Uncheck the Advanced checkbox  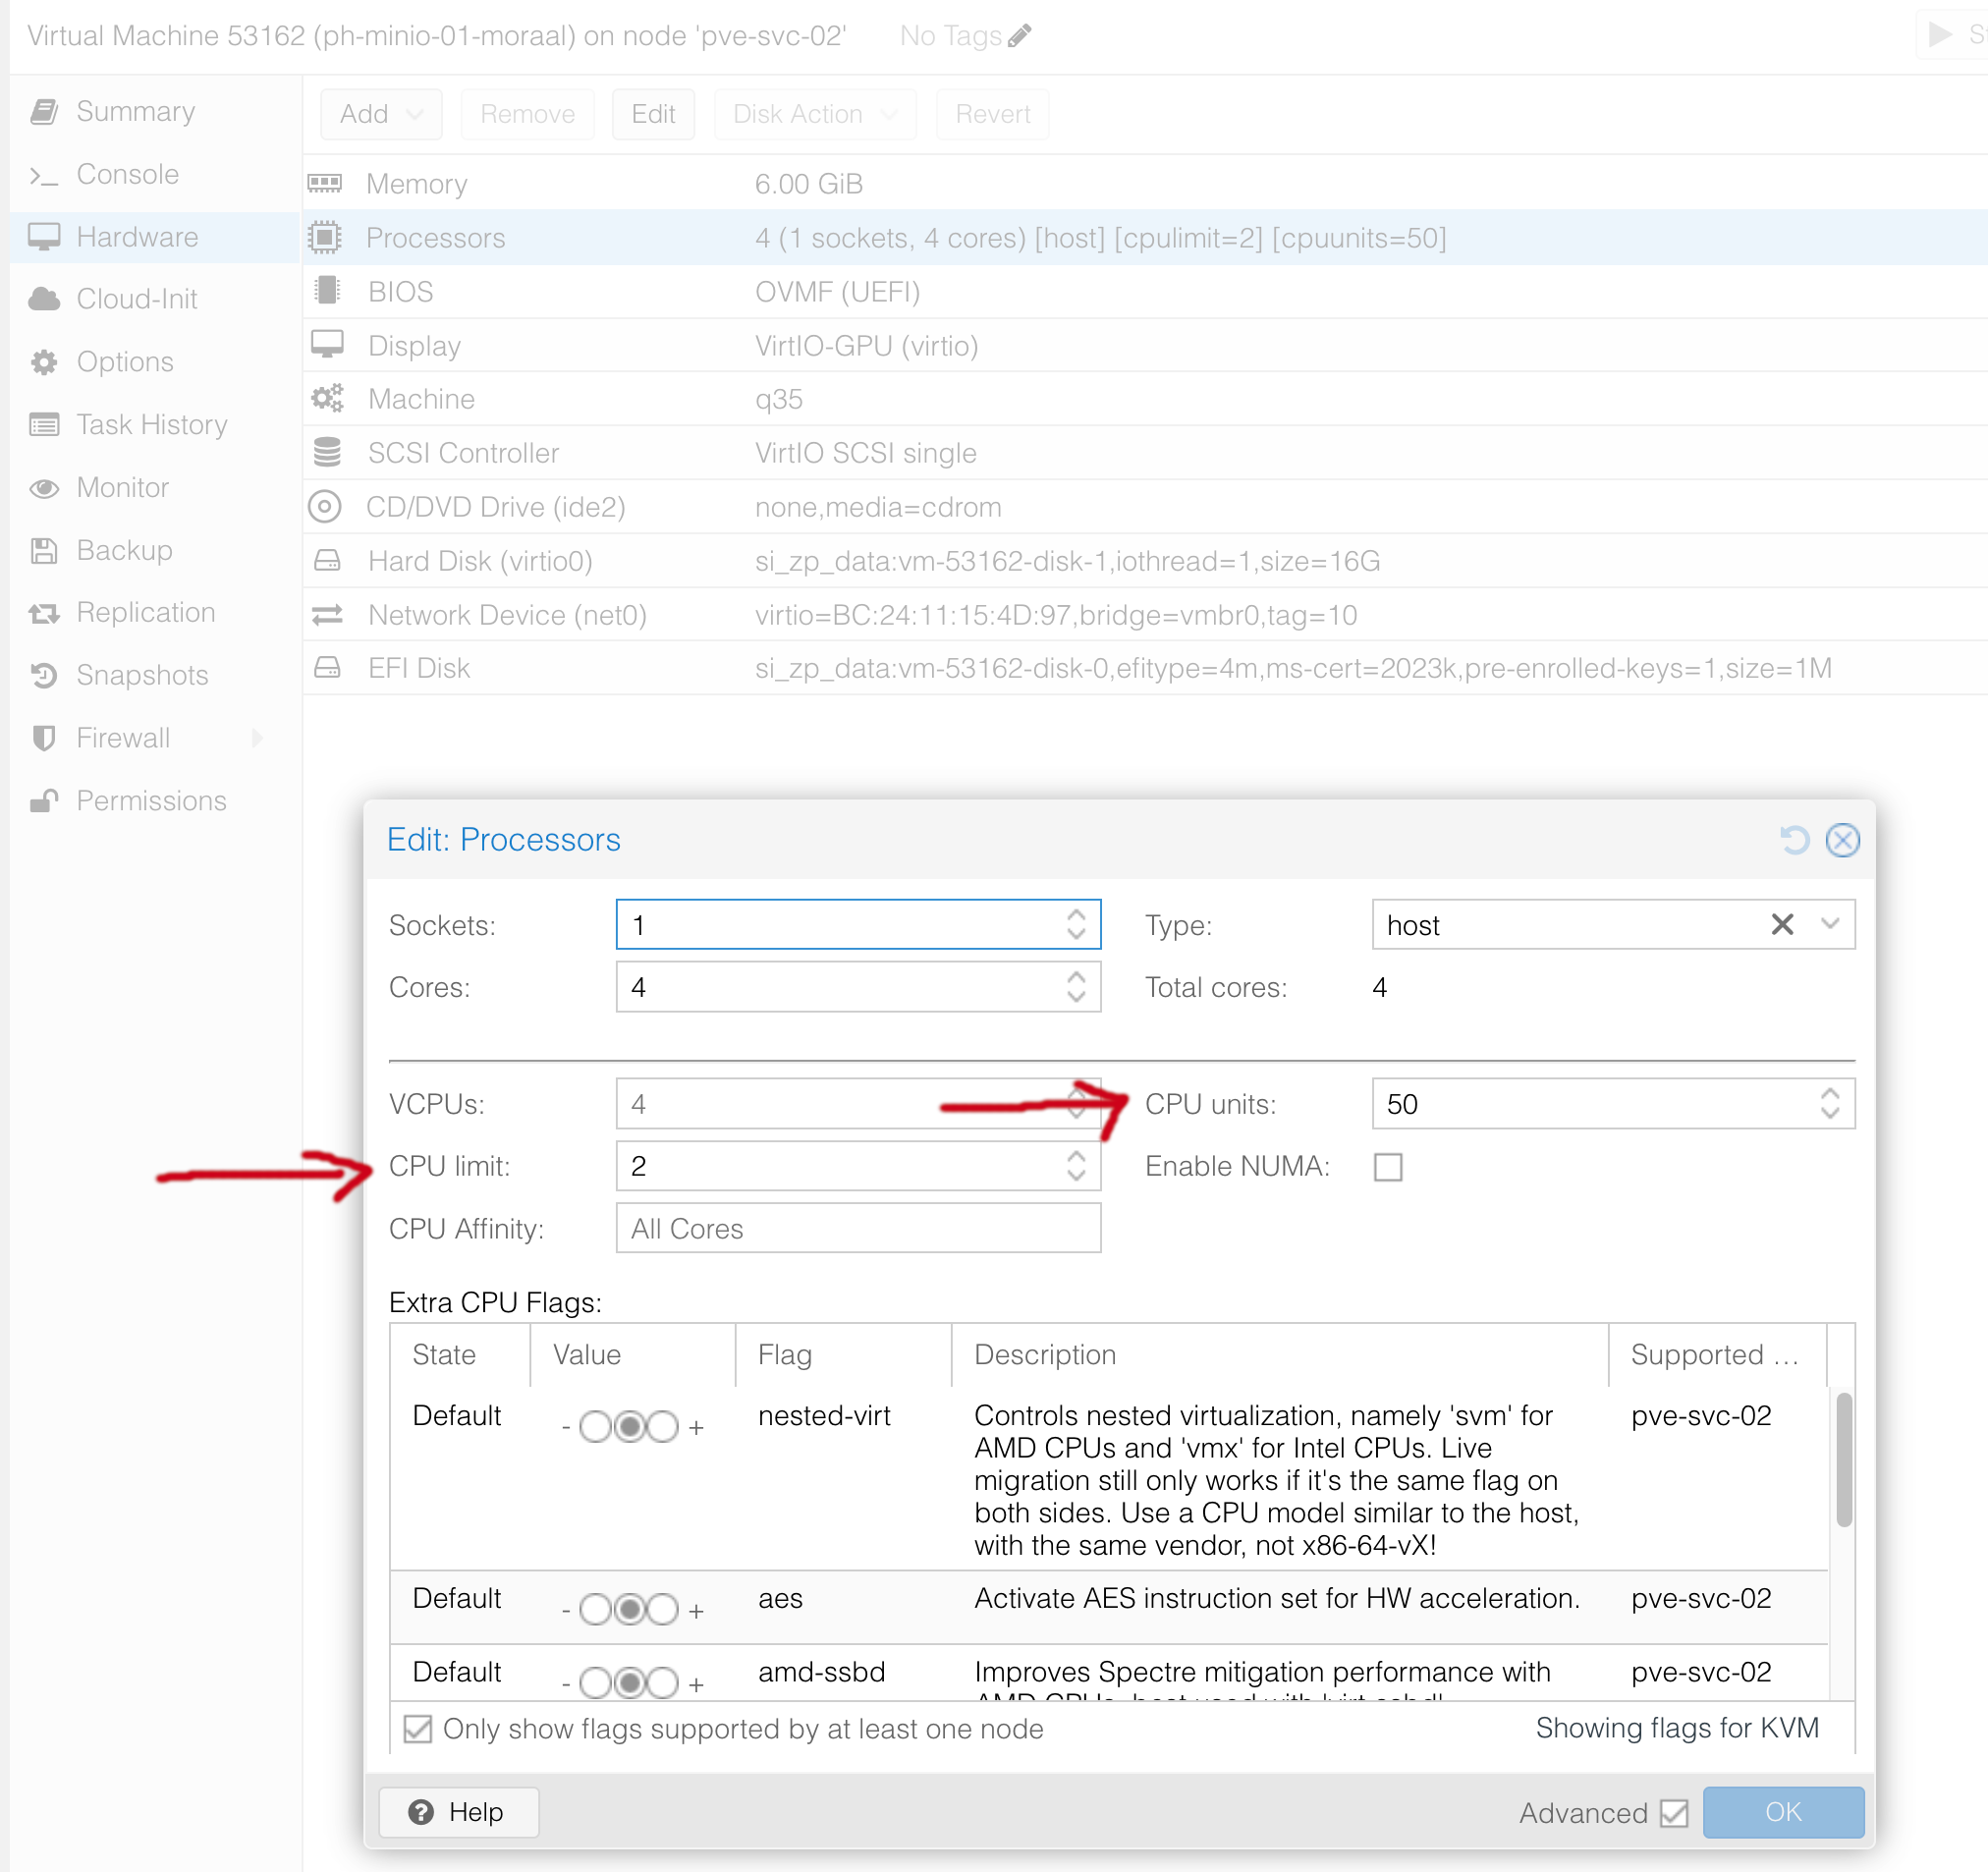pyautogui.click(x=1673, y=1813)
